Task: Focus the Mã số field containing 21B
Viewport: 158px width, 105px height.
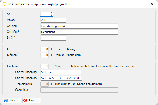Action: tap(53, 20)
